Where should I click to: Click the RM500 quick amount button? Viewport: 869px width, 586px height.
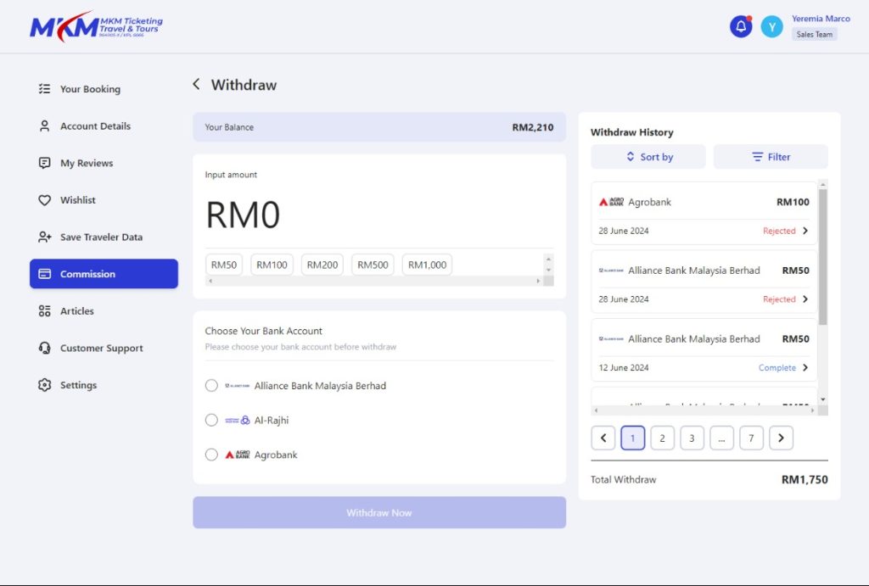click(x=373, y=265)
